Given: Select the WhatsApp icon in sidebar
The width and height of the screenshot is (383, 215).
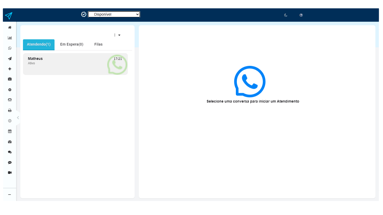Looking at the screenshot, I should 10,48.
